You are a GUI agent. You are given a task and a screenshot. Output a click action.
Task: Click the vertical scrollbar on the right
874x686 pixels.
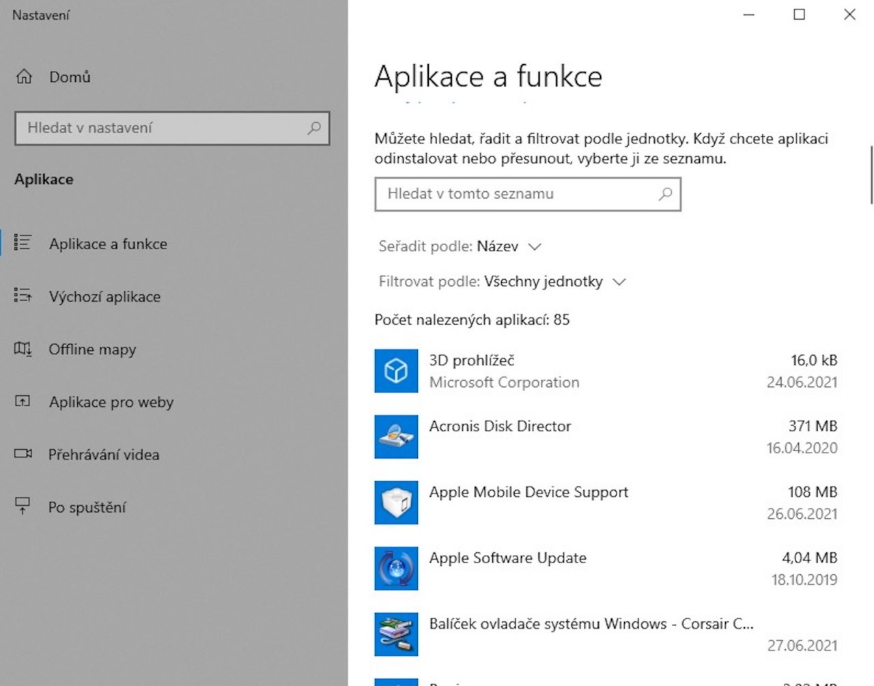[871, 175]
